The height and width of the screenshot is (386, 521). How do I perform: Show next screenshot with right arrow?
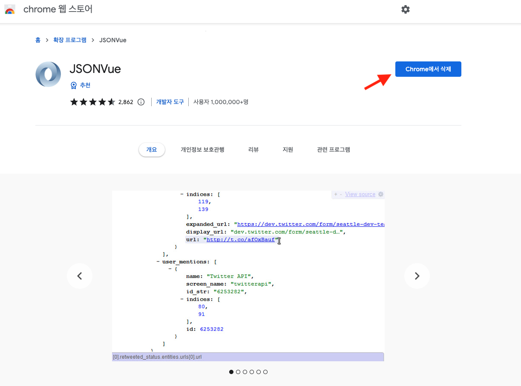[x=417, y=276]
